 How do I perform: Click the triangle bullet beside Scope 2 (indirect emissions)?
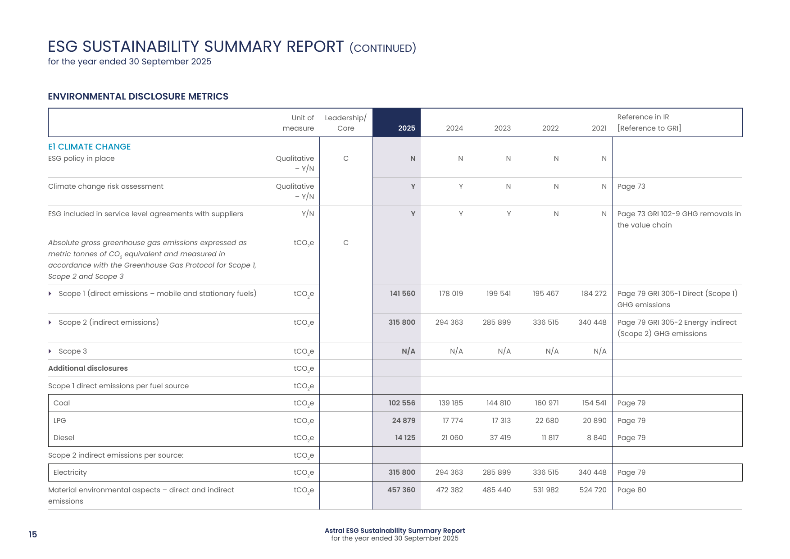point(50,323)
